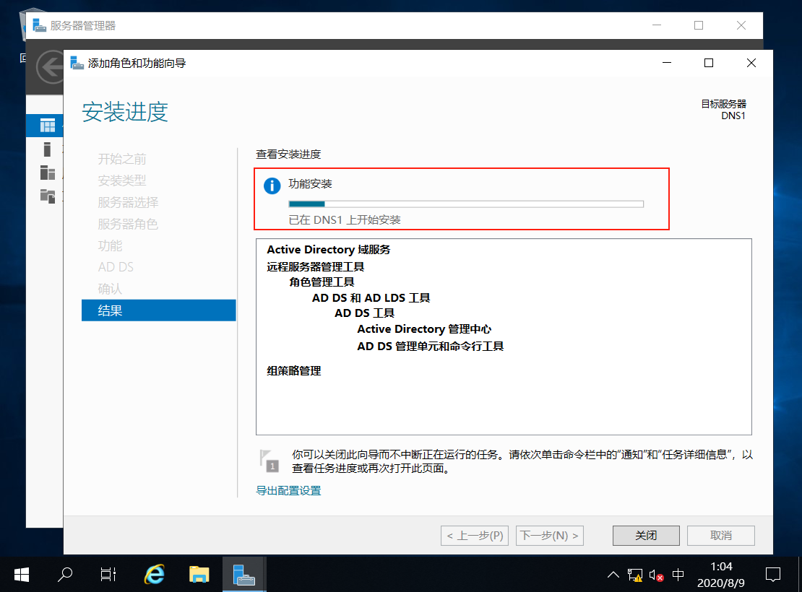This screenshot has width=802, height=592.
Task: Click Active Directory 管理中心 entry
Action: 424,329
